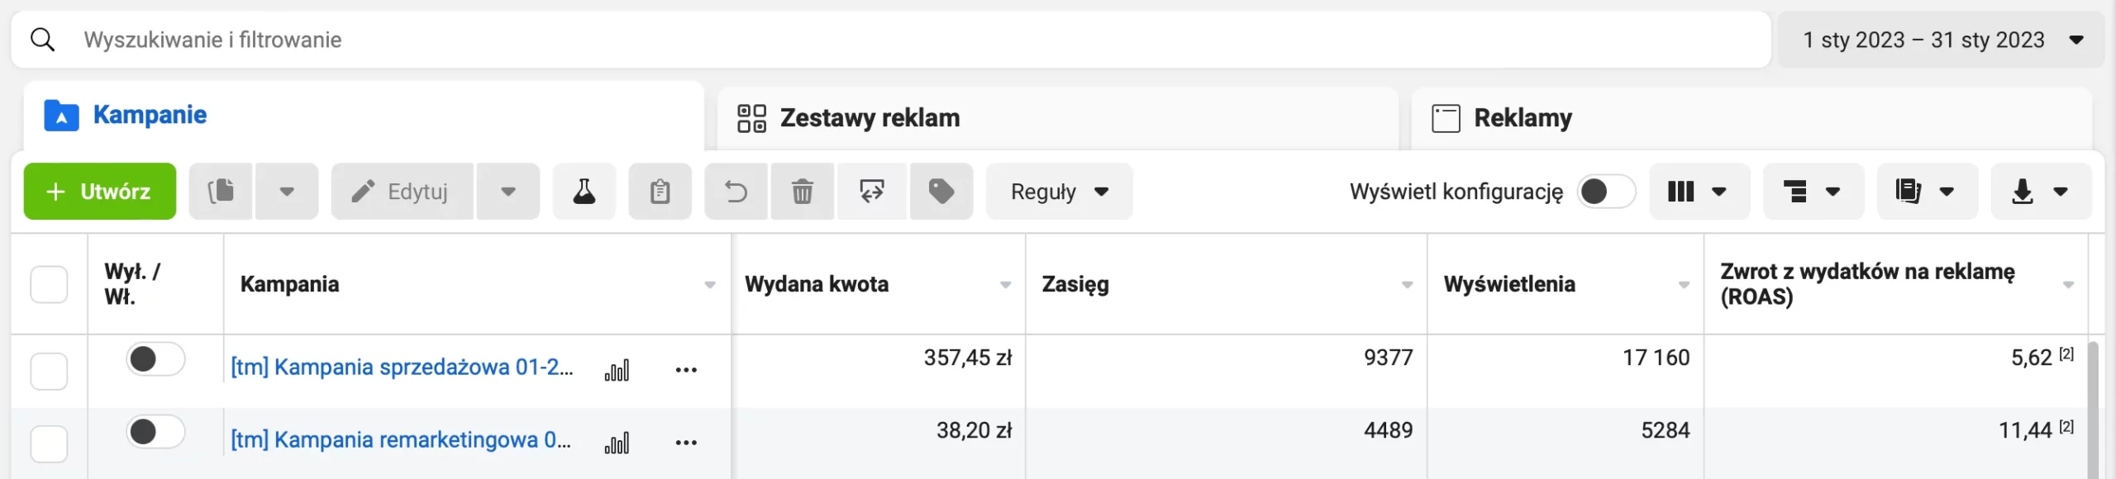Screen dimensions: 2116x479
Task: Duplicate the selected campaign using the copy icon
Action: (x=221, y=191)
